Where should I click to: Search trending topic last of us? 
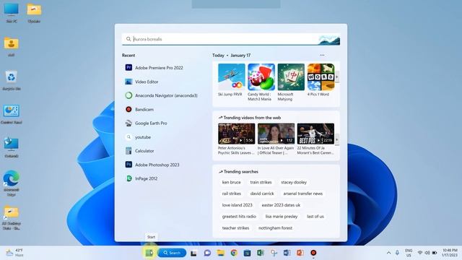[x=315, y=217]
